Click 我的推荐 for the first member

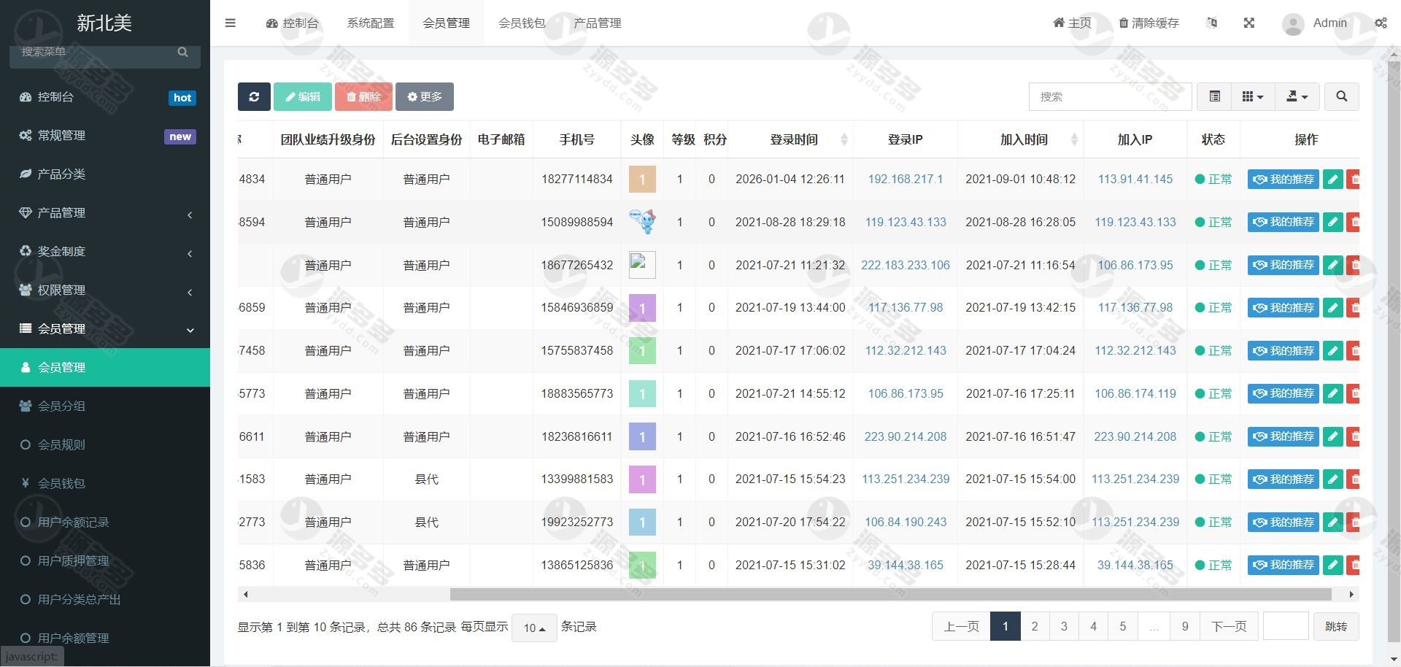[x=1283, y=179]
